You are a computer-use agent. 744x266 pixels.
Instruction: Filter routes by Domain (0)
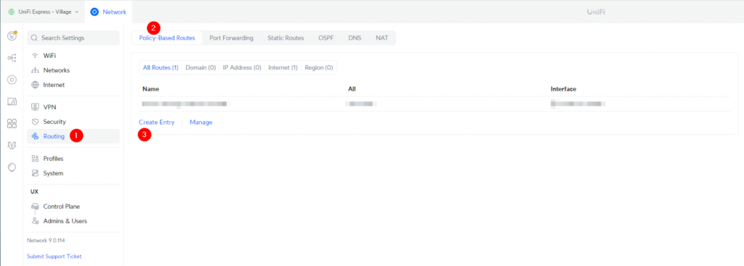(201, 67)
